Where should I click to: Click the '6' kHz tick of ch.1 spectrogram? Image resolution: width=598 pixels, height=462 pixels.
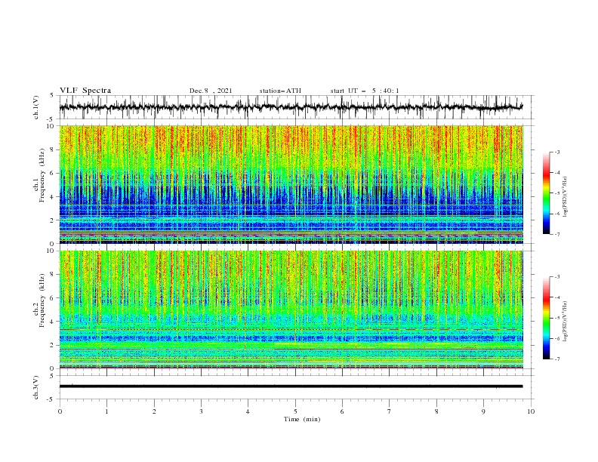[52, 173]
